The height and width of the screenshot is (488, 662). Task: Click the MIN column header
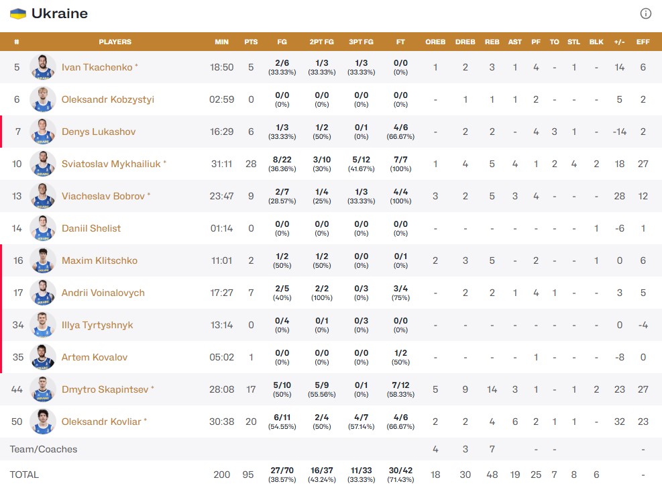pyautogui.click(x=221, y=42)
